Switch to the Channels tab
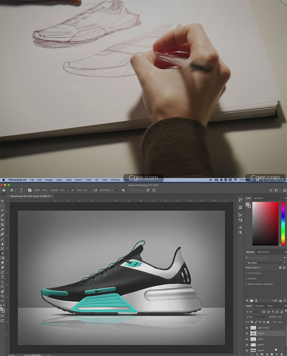The width and height of the screenshot is (287, 356). 259,306
